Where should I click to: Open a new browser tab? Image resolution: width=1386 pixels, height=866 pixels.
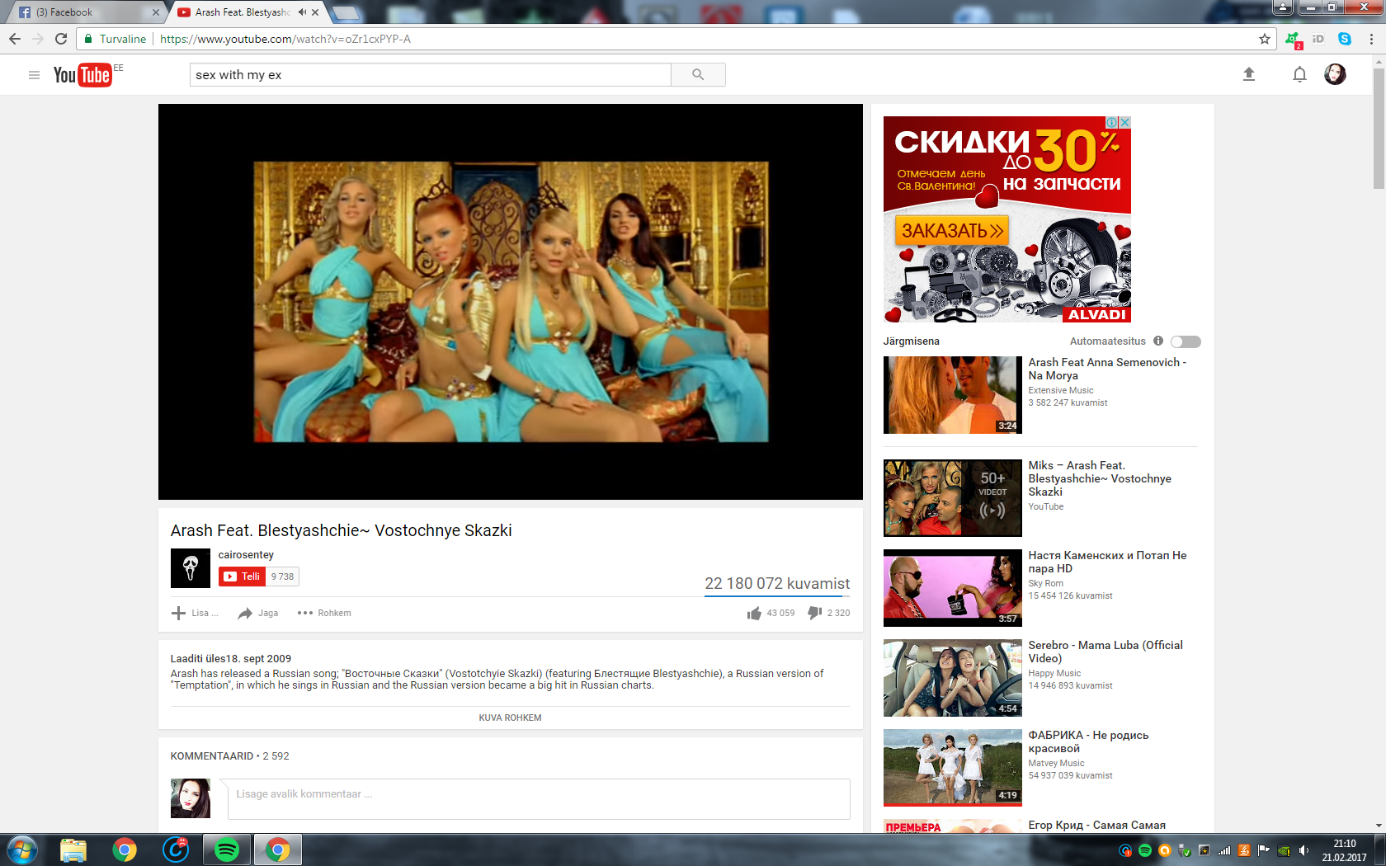(346, 12)
